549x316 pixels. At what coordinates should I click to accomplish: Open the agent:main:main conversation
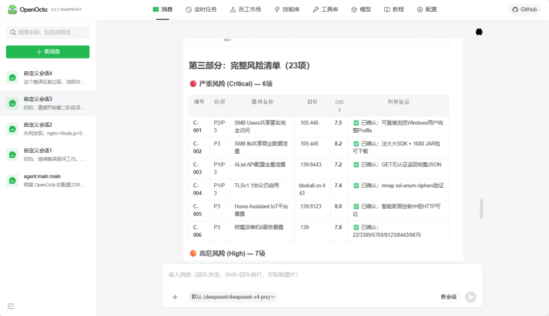click(48, 181)
